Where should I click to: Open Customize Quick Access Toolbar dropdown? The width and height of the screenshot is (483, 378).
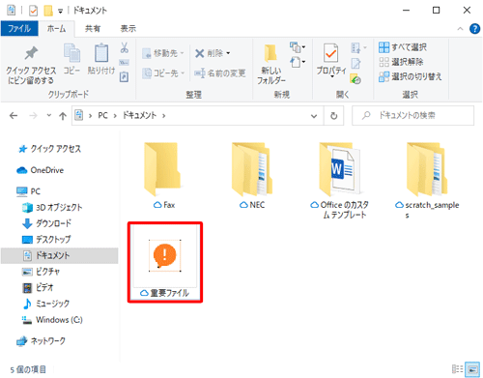[60, 11]
